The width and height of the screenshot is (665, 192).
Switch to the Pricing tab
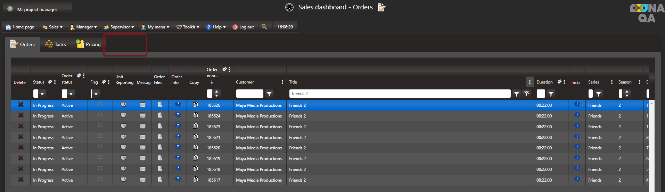click(89, 44)
